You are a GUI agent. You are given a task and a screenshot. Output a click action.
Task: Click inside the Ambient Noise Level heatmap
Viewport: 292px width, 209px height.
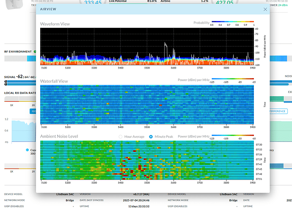point(147,160)
